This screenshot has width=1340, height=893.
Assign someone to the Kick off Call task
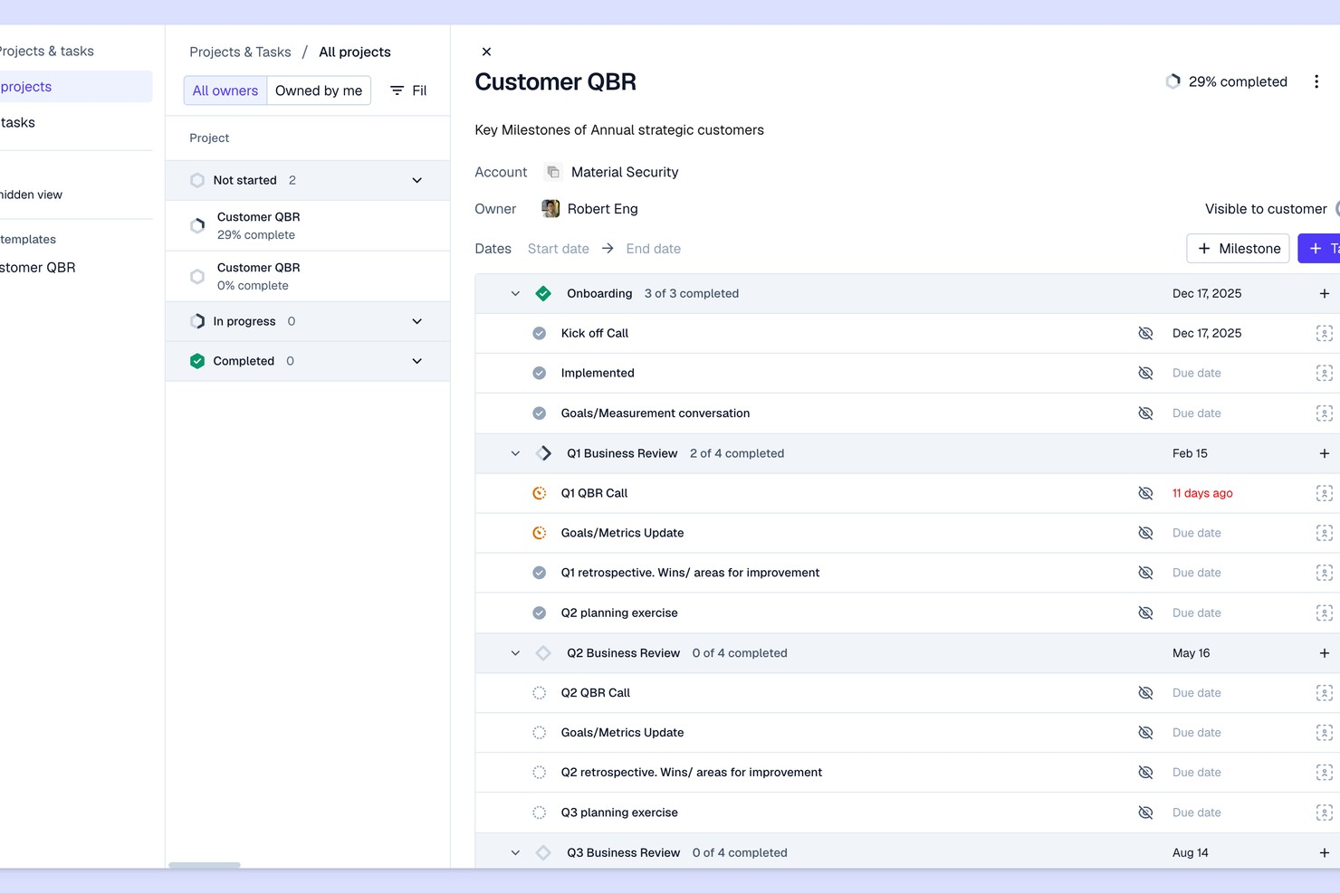click(1324, 333)
